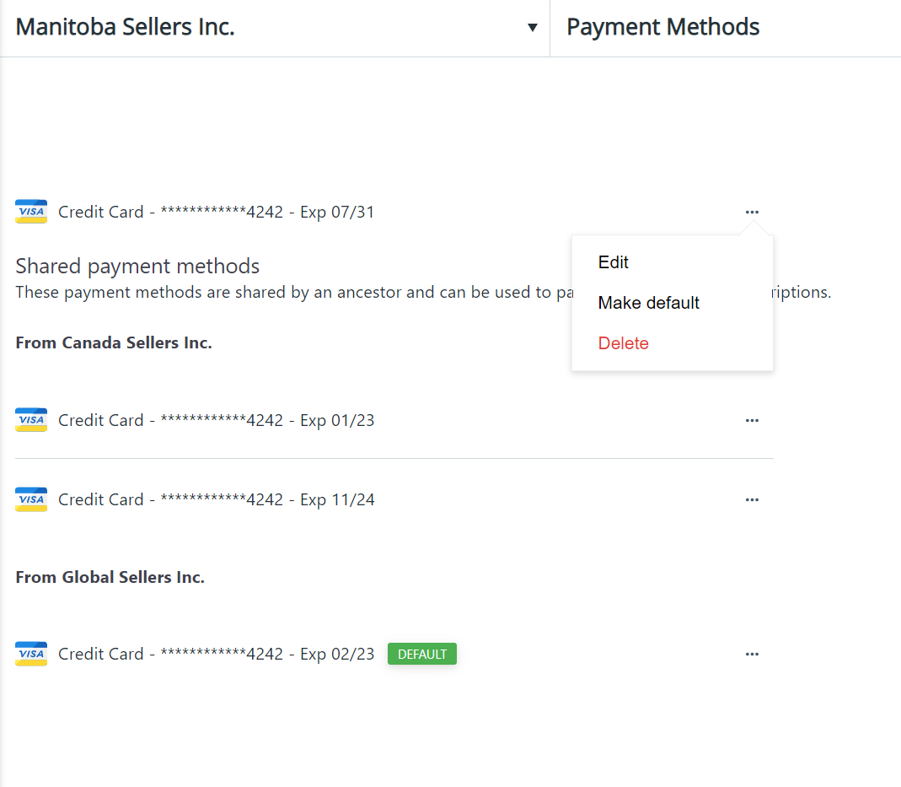Open the three-dot menu for Exp 02/23 card
The width and height of the screenshot is (901, 787).
coord(752,655)
